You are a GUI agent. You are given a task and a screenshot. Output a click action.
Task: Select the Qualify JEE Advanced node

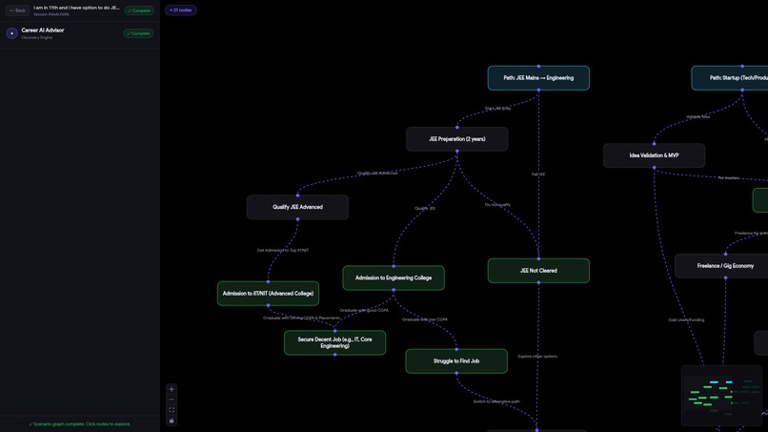297,207
